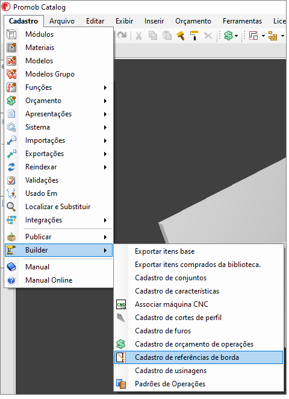
Task: Open the Editar menu
Action: (x=95, y=21)
